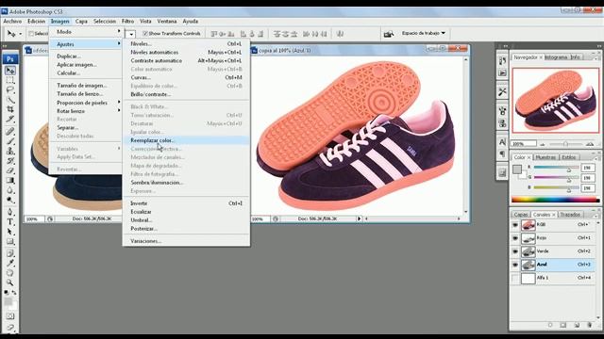Select the Slice tool
Viewport: 604px width, 339px height.
[10, 120]
